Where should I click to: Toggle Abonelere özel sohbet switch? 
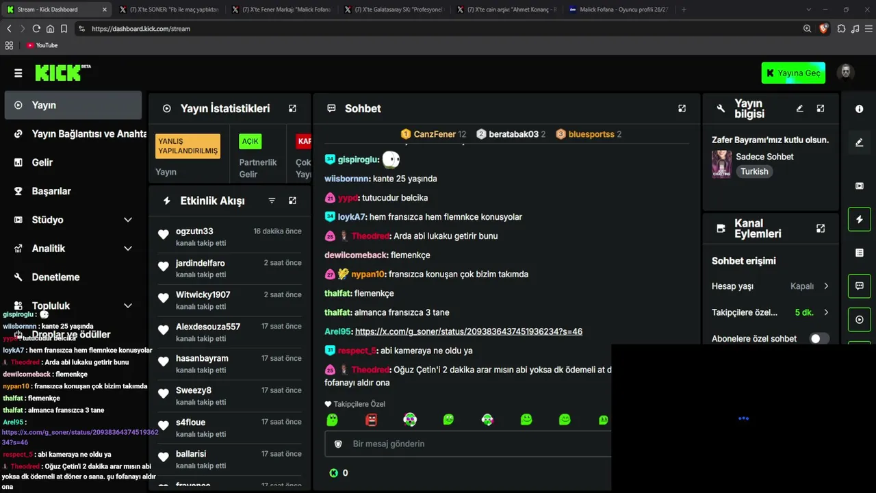(819, 339)
